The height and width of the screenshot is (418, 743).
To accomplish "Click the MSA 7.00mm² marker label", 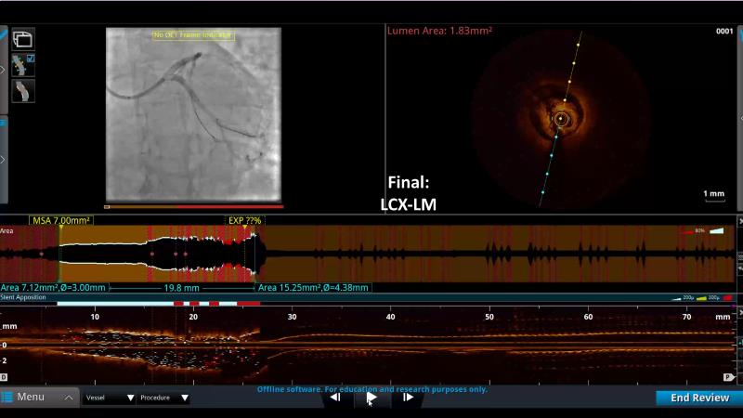I will [60, 221].
